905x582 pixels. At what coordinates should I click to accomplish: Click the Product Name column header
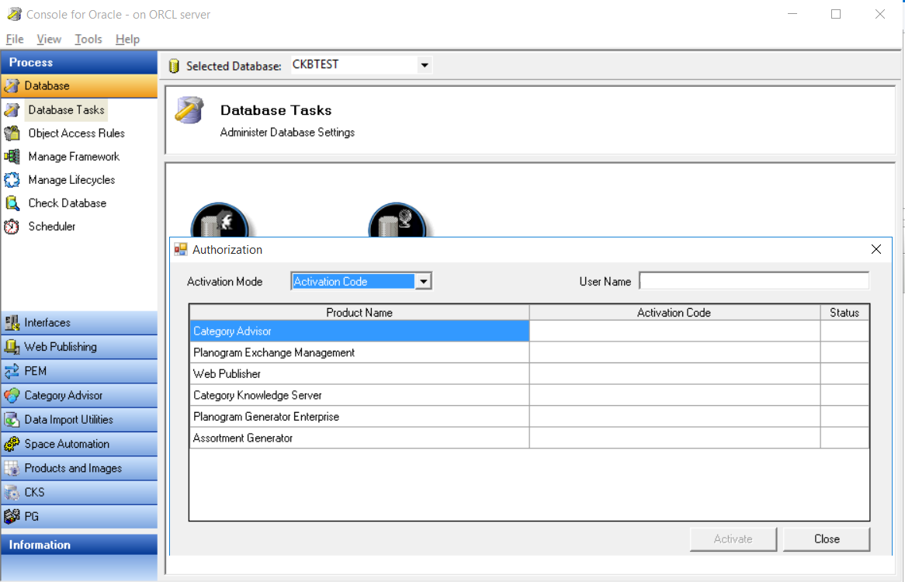[x=359, y=313]
